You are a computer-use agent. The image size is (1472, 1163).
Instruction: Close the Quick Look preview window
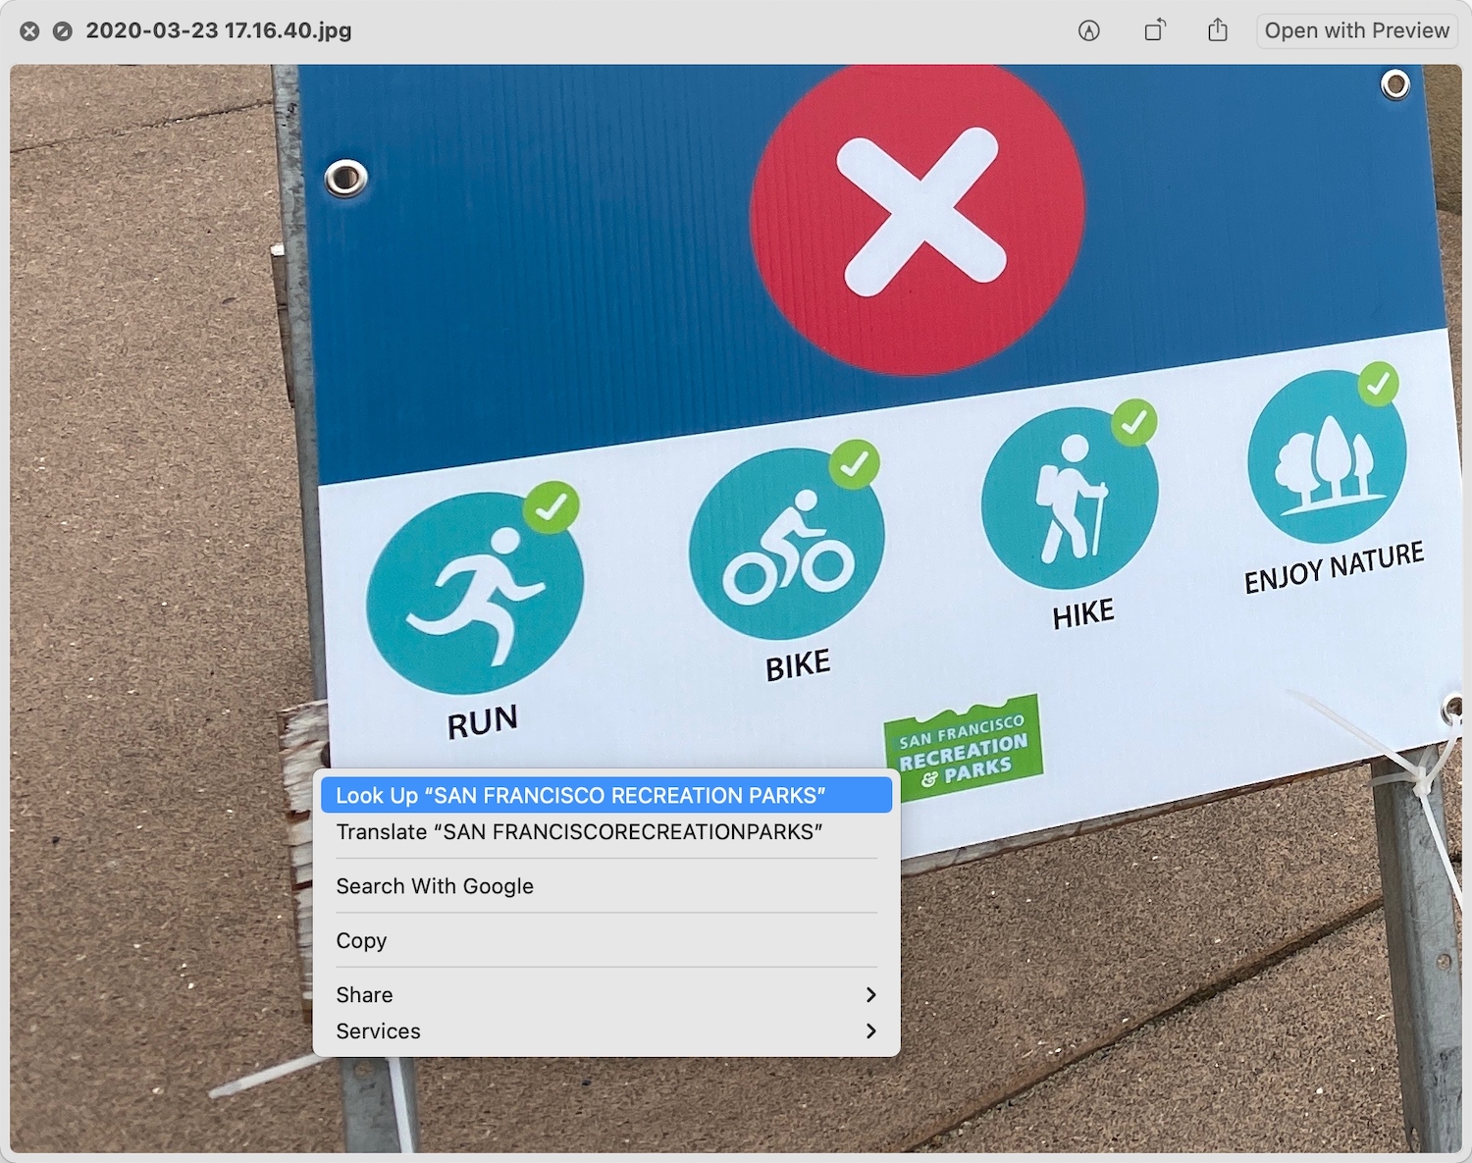click(x=30, y=31)
